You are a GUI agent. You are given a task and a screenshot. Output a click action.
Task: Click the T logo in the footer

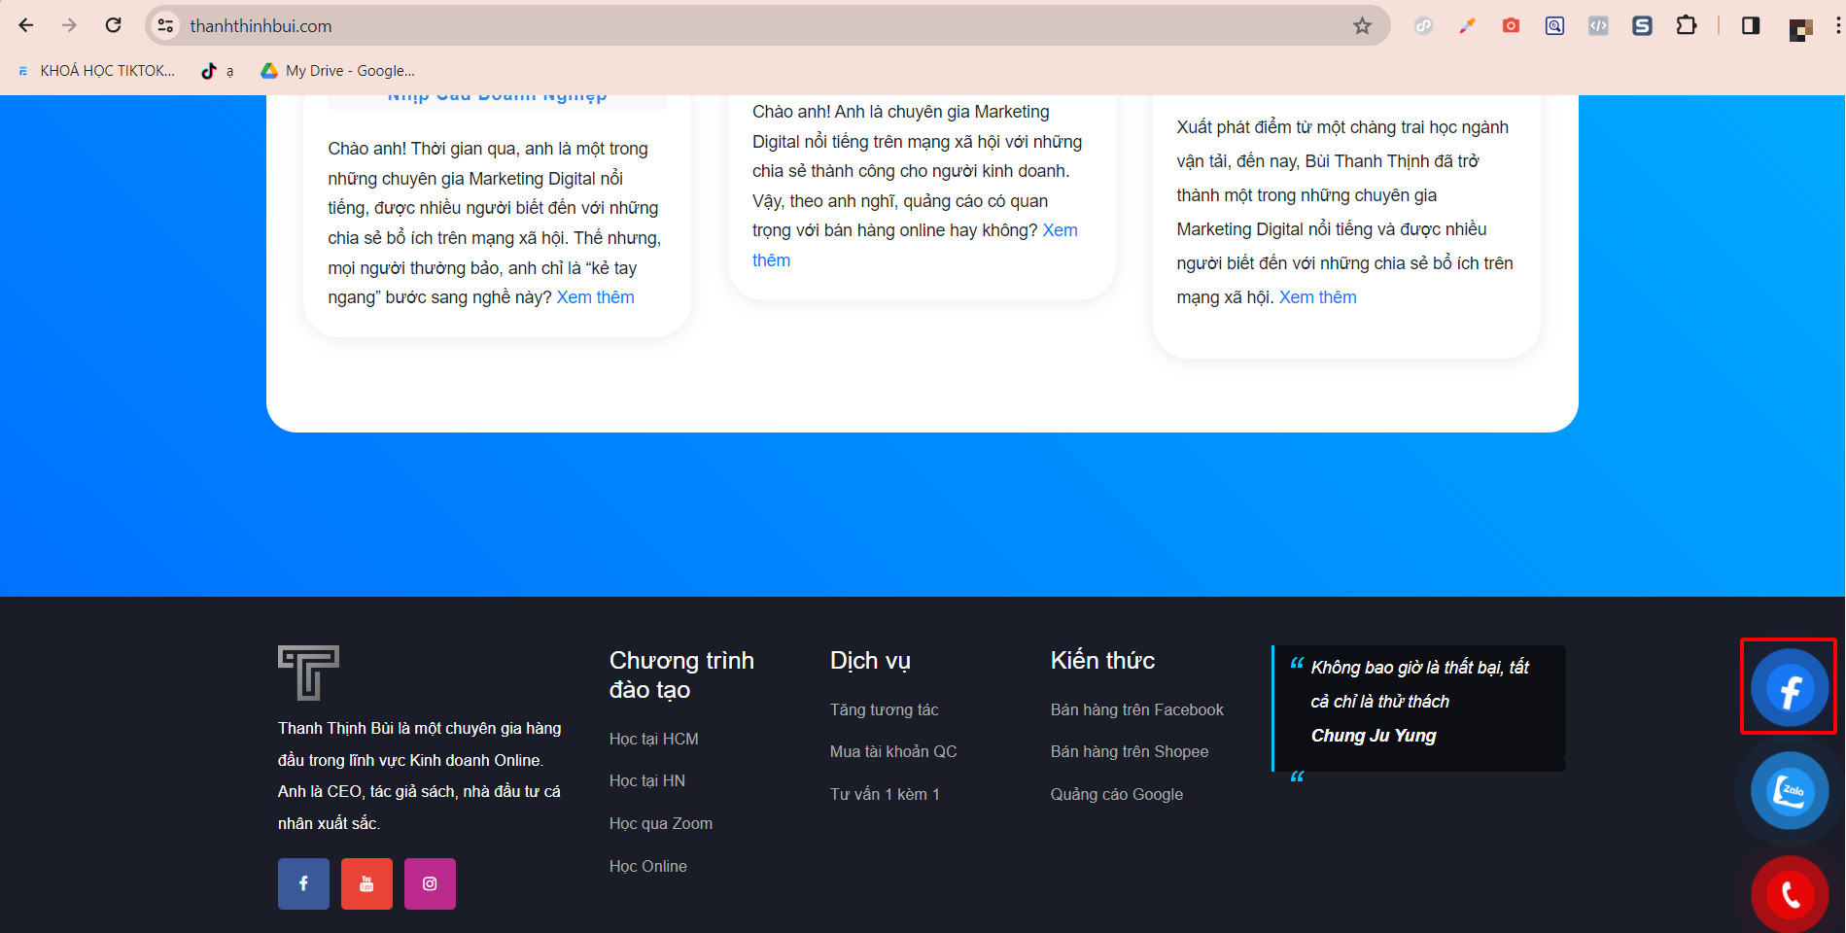coord(308,673)
